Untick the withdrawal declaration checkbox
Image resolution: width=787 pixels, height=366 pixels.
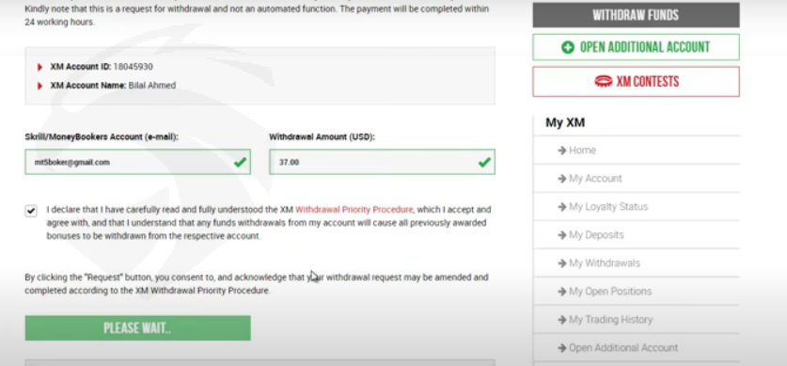click(31, 211)
